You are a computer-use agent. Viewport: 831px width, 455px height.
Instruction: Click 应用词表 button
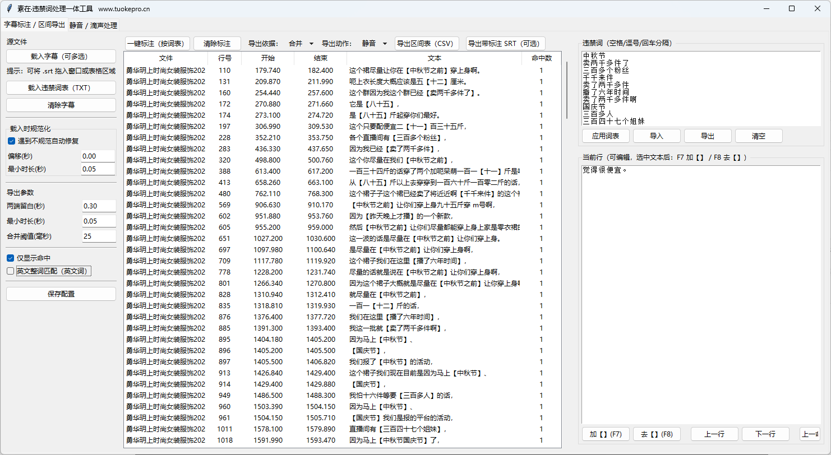click(606, 136)
